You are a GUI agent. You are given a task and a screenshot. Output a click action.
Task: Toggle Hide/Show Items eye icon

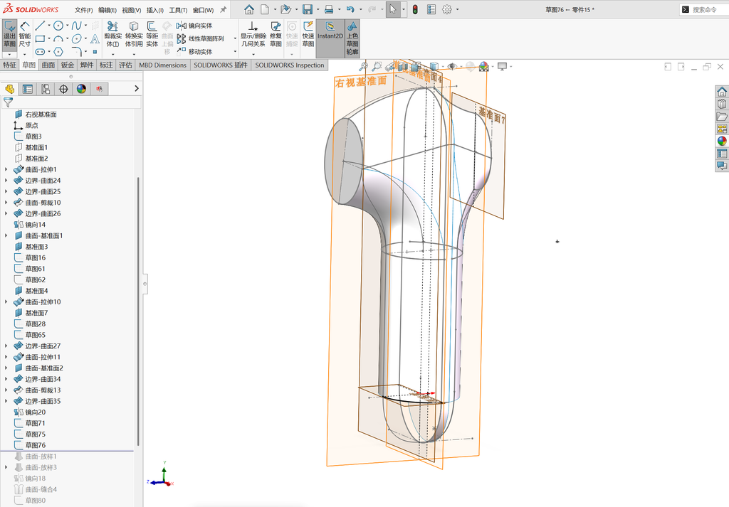coord(452,66)
